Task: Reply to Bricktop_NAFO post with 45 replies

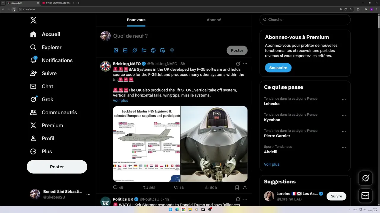Action: pyautogui.click(x=118, y=188)
